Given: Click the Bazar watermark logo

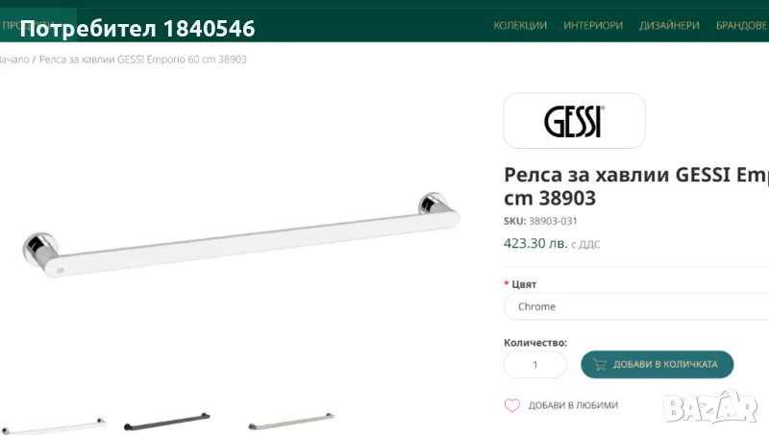Looking at the screenshot, I should (710, 407).
